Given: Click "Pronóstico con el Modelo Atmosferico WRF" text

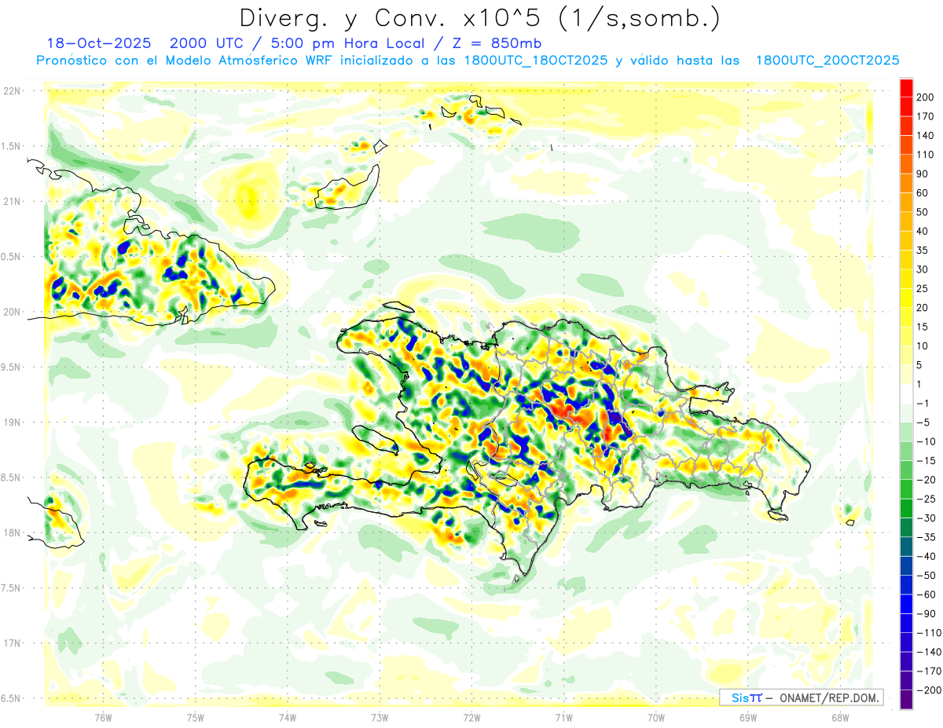Looking at the screenshot, I should coord(185,60).
